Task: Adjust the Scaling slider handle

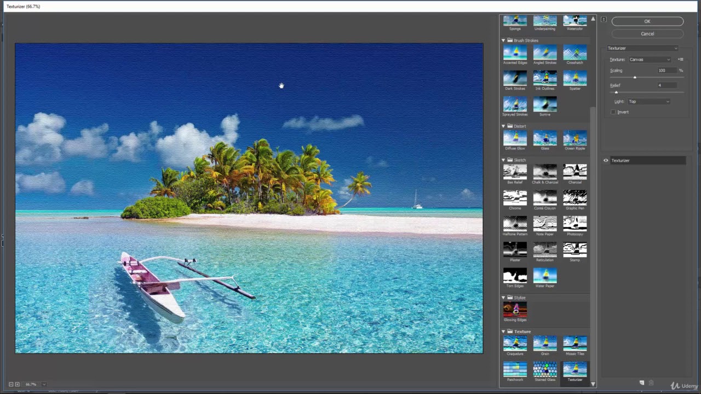Action: (635, 78)
